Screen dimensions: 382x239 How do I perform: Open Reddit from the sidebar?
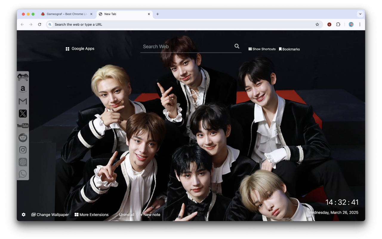[23, 137]
